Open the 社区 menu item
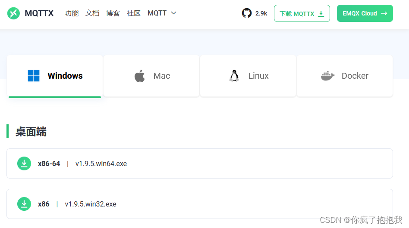The height and width of the screenshot is (228, 409). [x=134, y=13]
